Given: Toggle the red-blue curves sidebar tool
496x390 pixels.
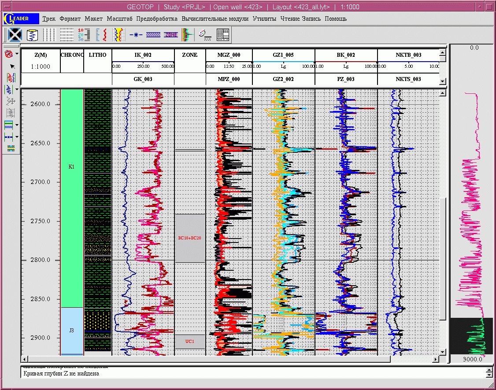Looking at the screenshot, I should [11, 78].
